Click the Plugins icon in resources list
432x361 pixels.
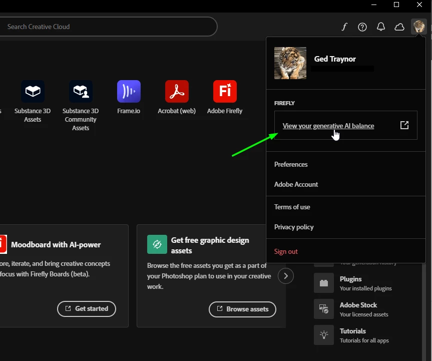point(324,283)
